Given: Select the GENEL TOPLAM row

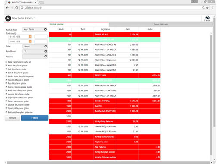Looking at the screenshot, I should coord(105,101).
